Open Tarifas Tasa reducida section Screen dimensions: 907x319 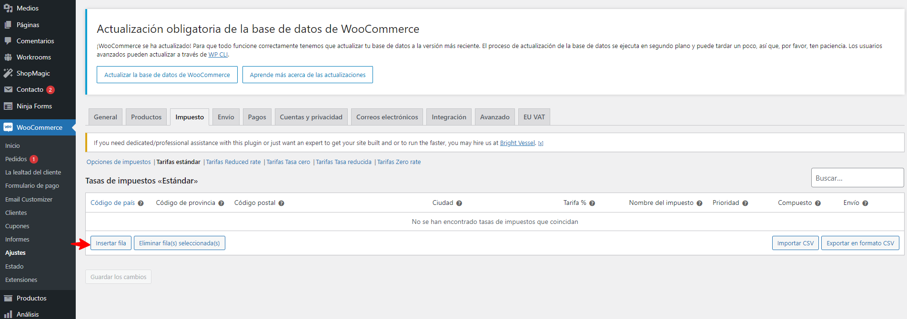[x=343, y=162]
